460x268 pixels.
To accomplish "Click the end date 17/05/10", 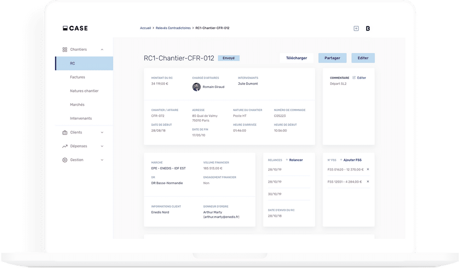I will [x=198, y=135].
